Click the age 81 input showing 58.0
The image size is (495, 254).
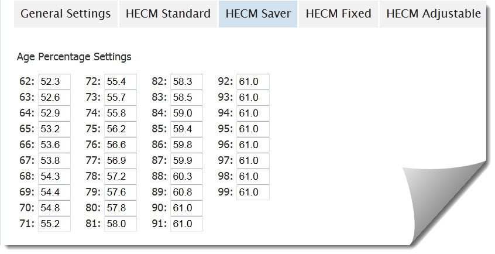click(x=121, y=224)
